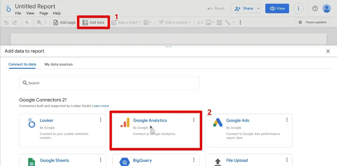Select the Looker connector card

(x=63, y=130)
